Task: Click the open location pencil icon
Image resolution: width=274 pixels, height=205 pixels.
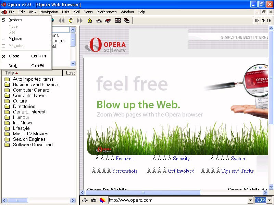Action: (x=99, y=21)
